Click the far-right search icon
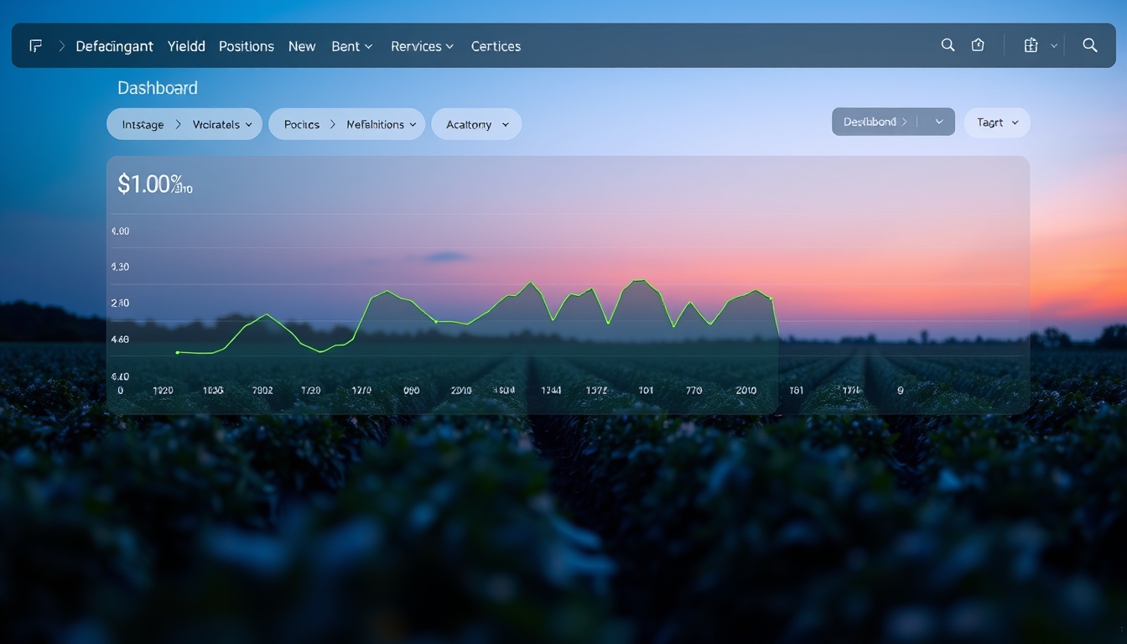The image size is (1127, 644). point(1089,45)
